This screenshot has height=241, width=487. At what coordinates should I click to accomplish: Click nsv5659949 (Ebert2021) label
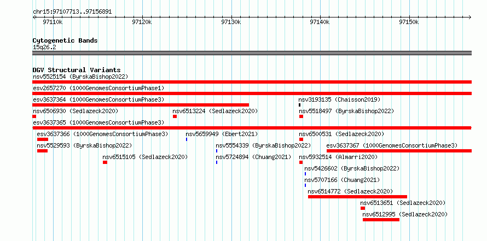click(x=222, y=134)
